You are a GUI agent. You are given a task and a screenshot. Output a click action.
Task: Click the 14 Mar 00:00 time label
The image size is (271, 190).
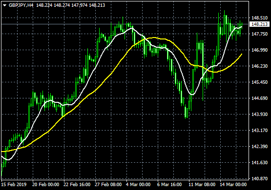tap(233, 185)
